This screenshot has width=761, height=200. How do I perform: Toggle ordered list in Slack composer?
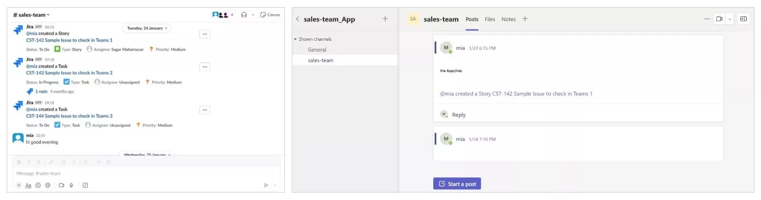(64, 162)
